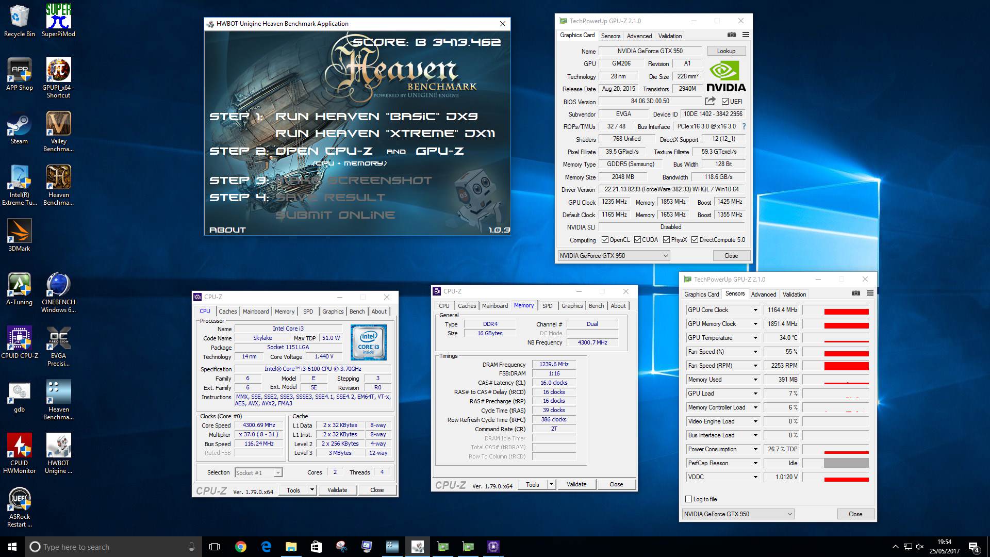The width and height of the screenshot is (990, 557).
Task: Click the PerfCap Reason gray bar
Action: pos(846,463)
